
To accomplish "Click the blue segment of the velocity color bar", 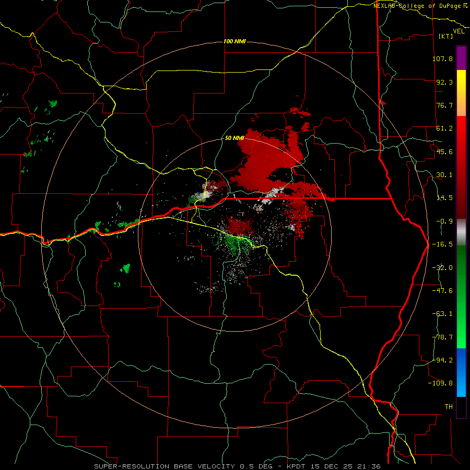I will click(x=461, y=372).
